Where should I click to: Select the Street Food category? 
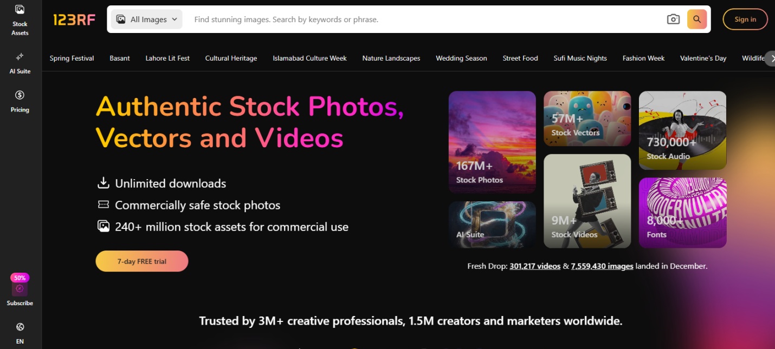point(520,58)
